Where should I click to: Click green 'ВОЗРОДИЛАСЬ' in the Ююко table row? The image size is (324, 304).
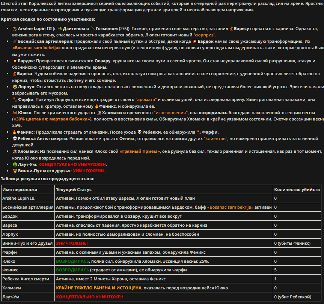click(x=72, y=261)
